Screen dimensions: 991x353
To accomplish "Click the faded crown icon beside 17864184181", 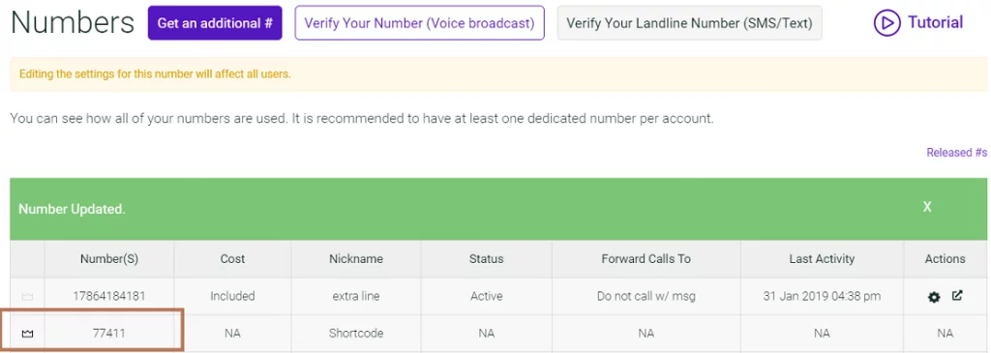I will 27,296.
